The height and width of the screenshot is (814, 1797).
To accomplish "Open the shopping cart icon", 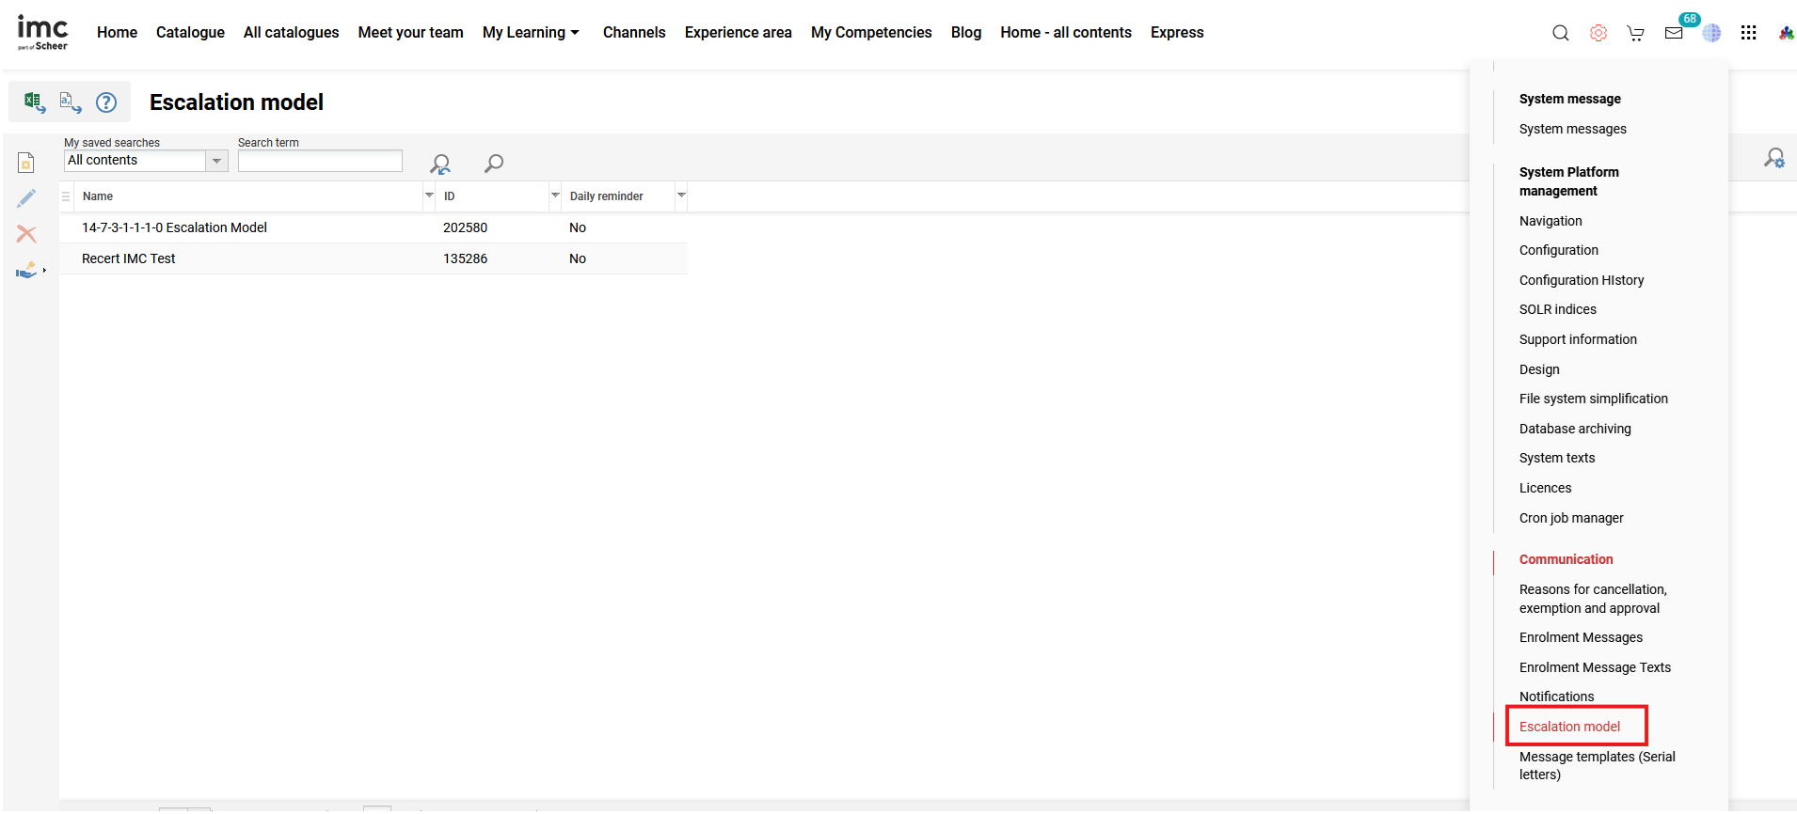I will click(x=1635, y=33).
